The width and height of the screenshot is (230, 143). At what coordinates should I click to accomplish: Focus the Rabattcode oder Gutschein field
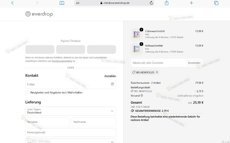click(x=158, y=63)
